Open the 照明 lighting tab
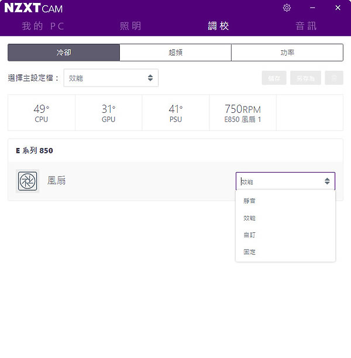The image size is (351, 358). (130, 26)
